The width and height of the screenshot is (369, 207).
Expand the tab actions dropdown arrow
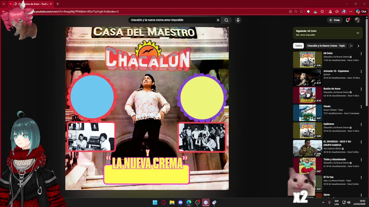(x=4, y=4)
